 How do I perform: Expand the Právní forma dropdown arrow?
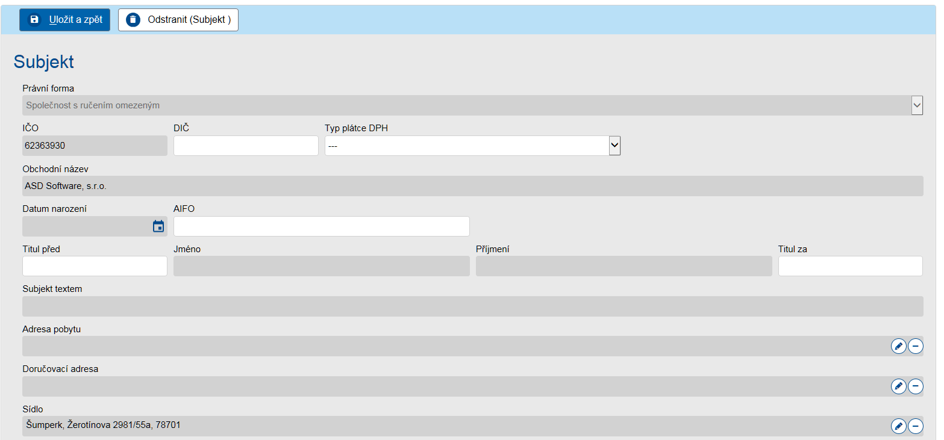pyautogui.click(x=917, y=105)
